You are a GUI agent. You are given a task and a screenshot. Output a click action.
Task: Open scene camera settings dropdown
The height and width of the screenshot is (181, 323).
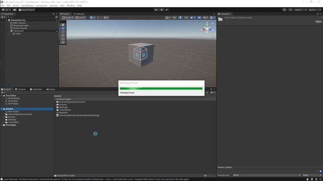click(205, 18)
